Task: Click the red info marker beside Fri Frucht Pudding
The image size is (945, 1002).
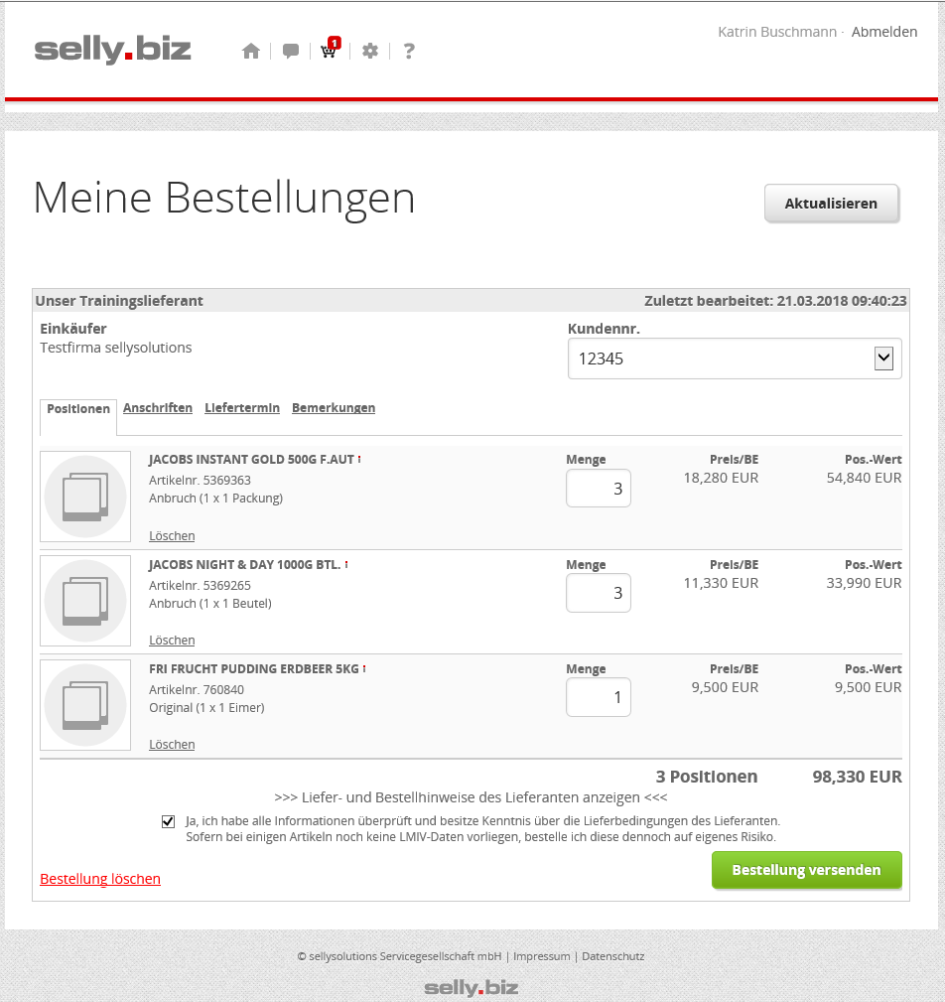Action: 364,668
